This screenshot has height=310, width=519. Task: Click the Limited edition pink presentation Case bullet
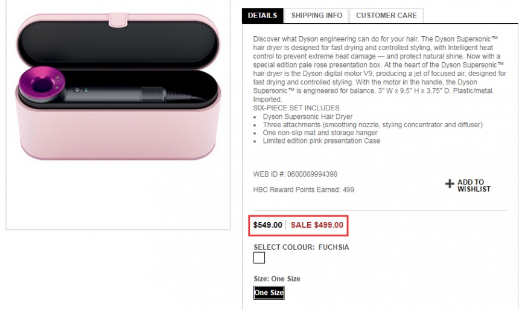pyautogui.click(x=321, y=141)
